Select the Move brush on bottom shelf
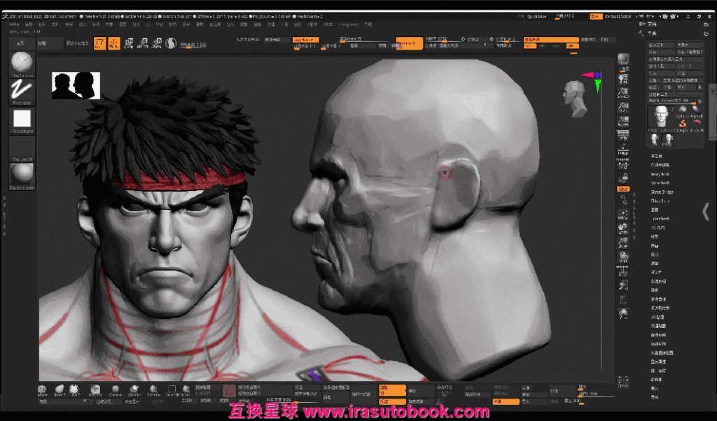The width and height of the screenshot is (717, 421). pos(43,390)
